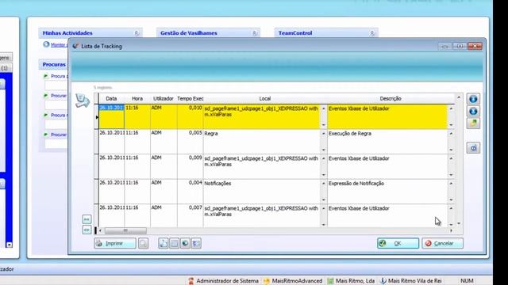Click the Lista de Tracking title bar icon

[x=76, y=46]
